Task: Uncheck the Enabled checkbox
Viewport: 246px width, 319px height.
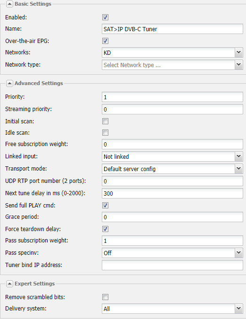Action: tap(105, 17)
